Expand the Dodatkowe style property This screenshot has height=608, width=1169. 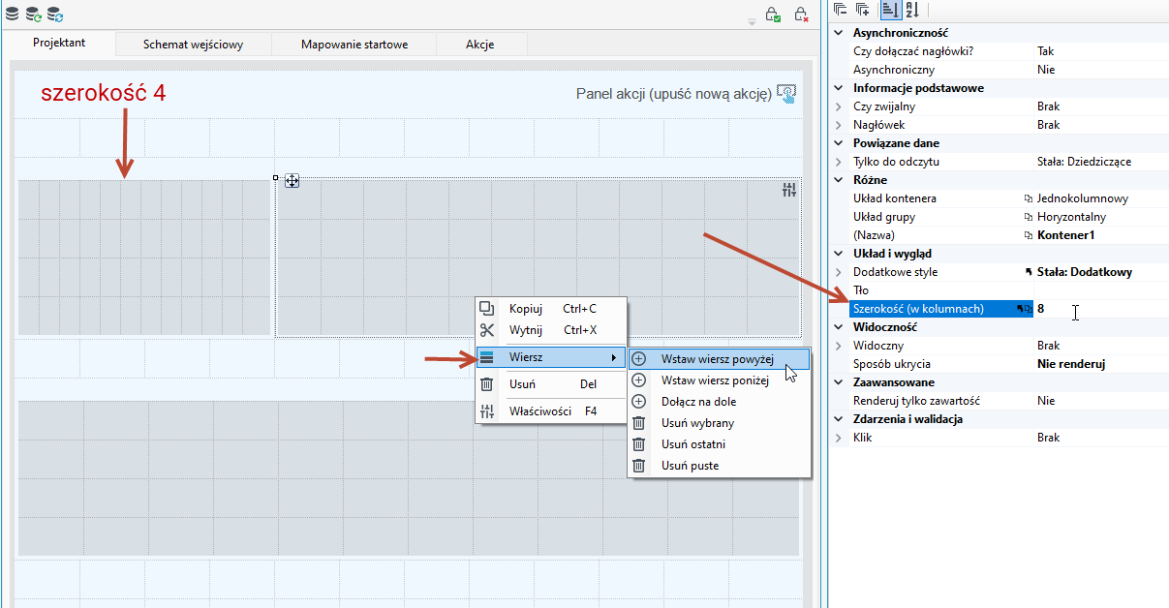tap(840, 272)
